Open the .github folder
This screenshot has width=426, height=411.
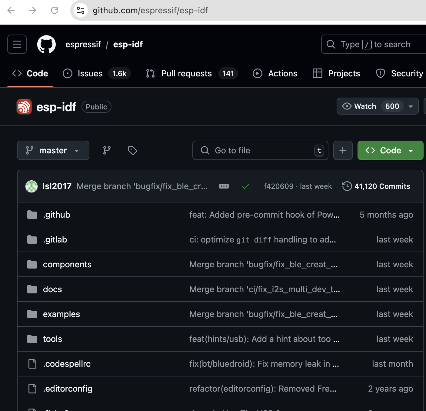point(56,215)
